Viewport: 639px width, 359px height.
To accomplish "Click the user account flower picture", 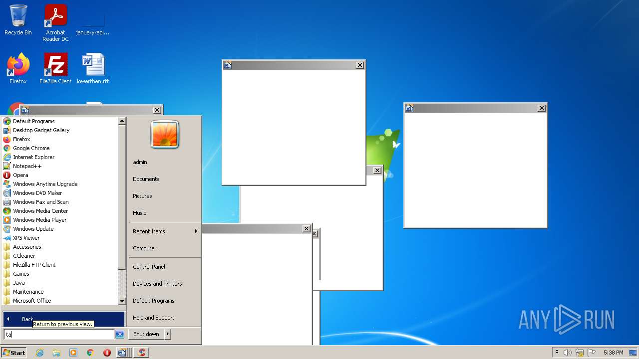I will coord(165,135).
